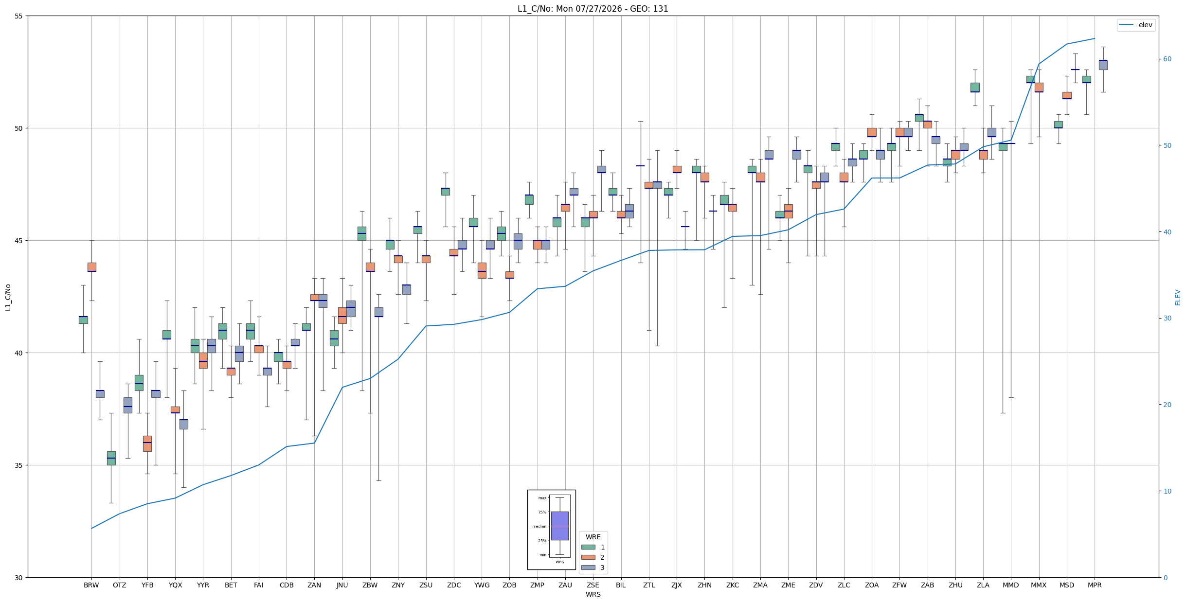Select the MPR x-axis tick label
Viewport: 1186px width, 603px height.
click(x=1095, y=585)
